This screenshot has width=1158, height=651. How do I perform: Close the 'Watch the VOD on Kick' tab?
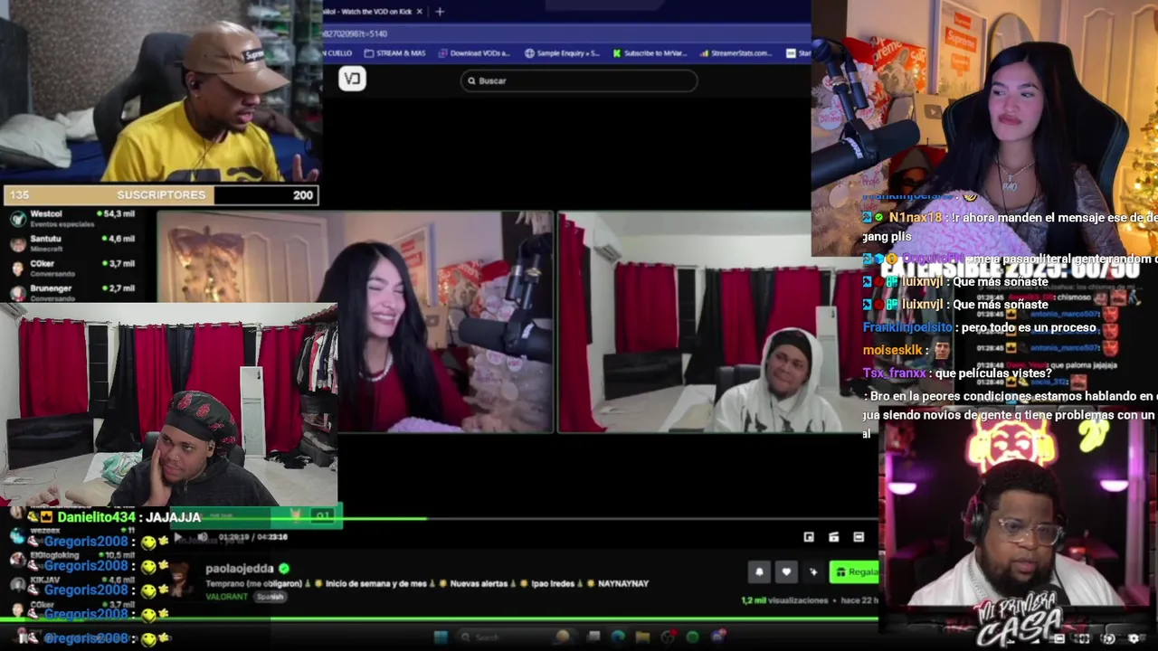coord(419,12)
